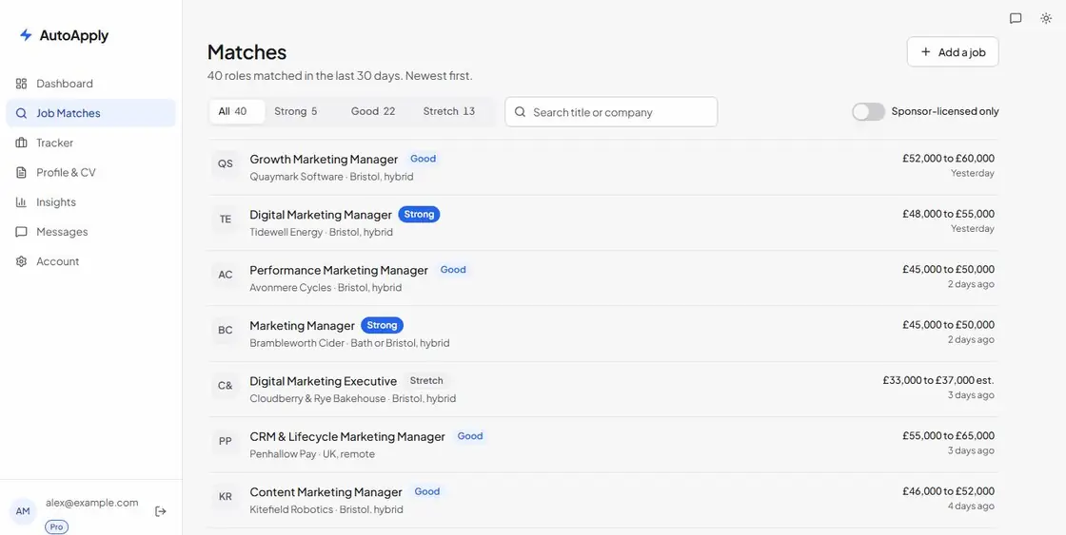Image resolution: width=1066 pixels, height=535 pixels.
Task: Open the Growth Marketing Manager role
Action: coord(324,159)
